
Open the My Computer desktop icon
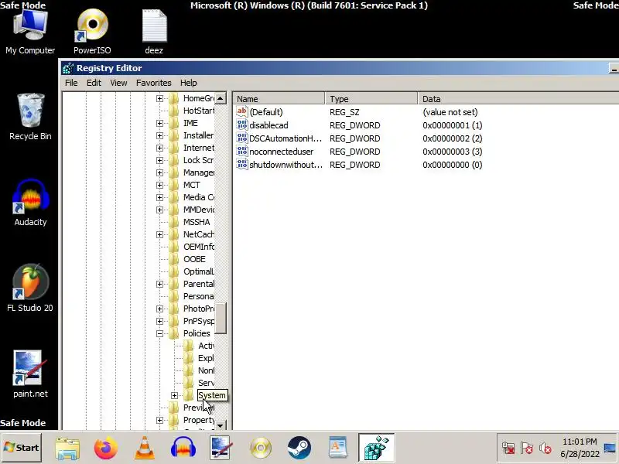pyautogui.click(x=30, y=32)
